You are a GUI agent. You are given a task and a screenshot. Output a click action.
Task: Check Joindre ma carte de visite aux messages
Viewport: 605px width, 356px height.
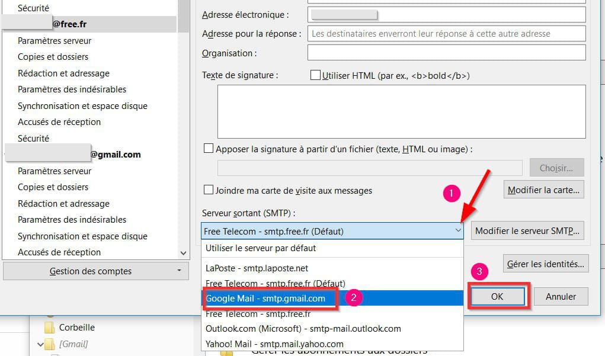[x=209, y=190]
